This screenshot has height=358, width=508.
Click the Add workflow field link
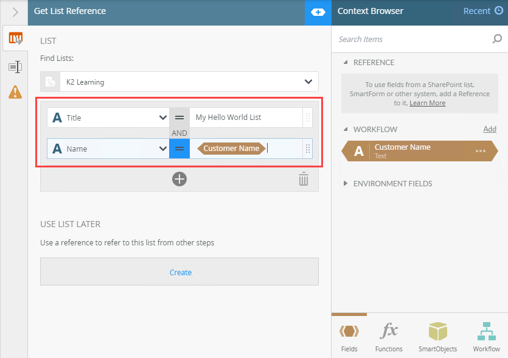[x=489, y=129]
